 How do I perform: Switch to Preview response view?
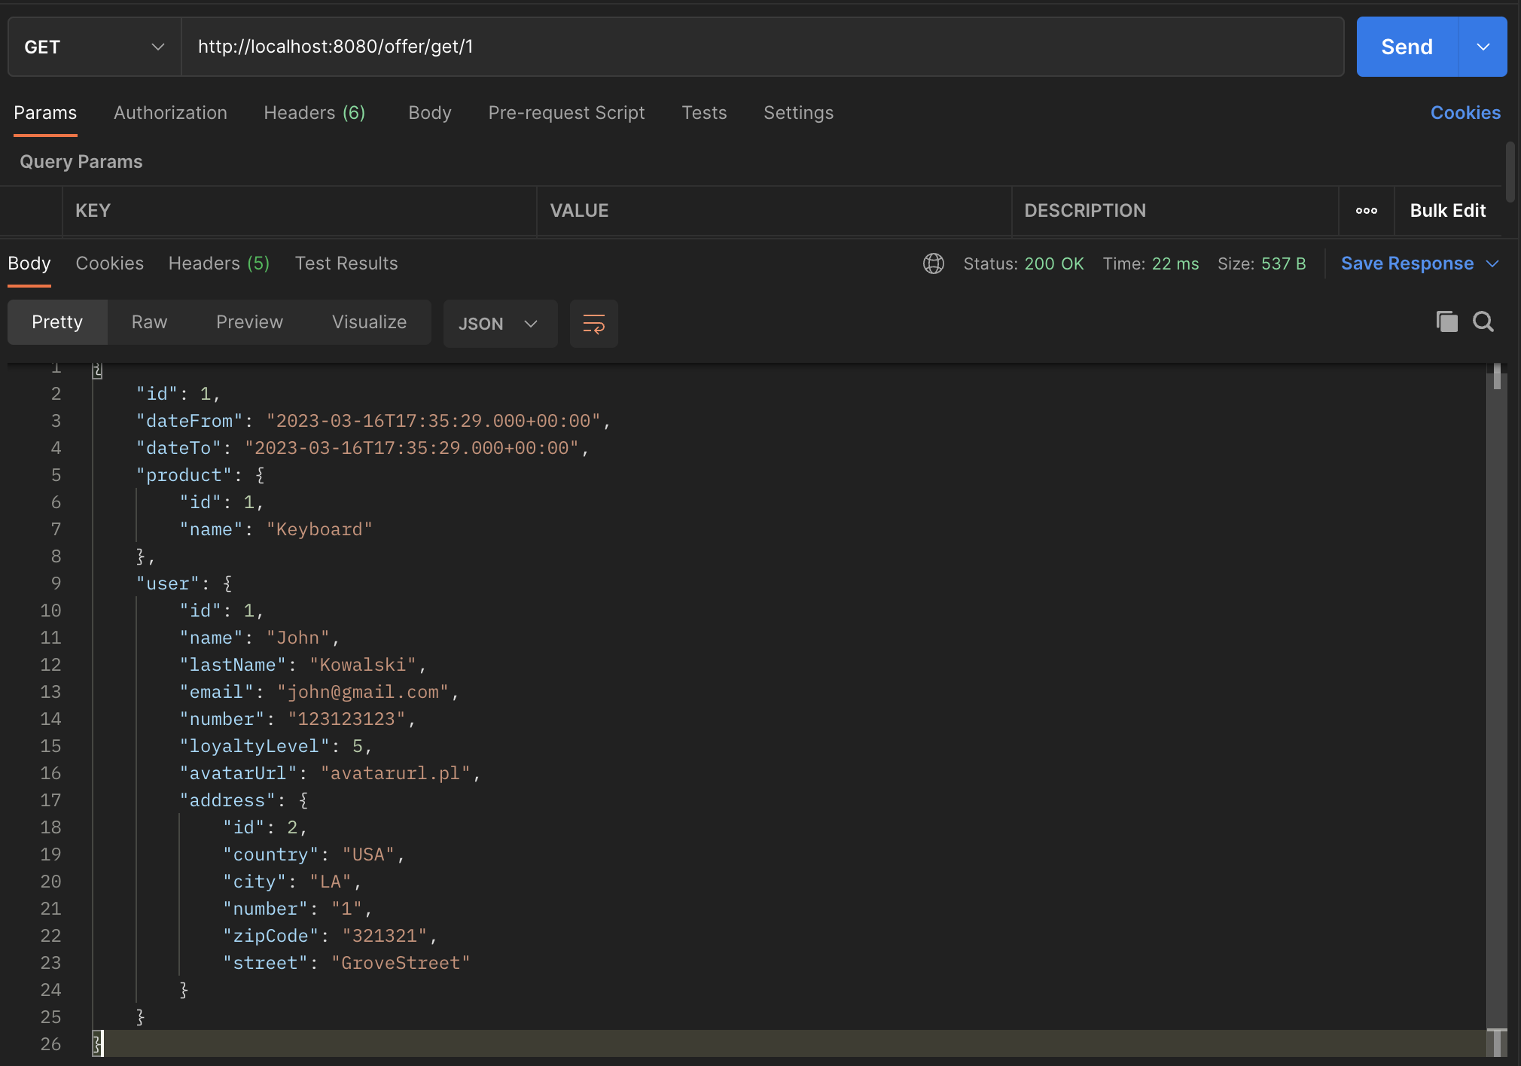249,321
